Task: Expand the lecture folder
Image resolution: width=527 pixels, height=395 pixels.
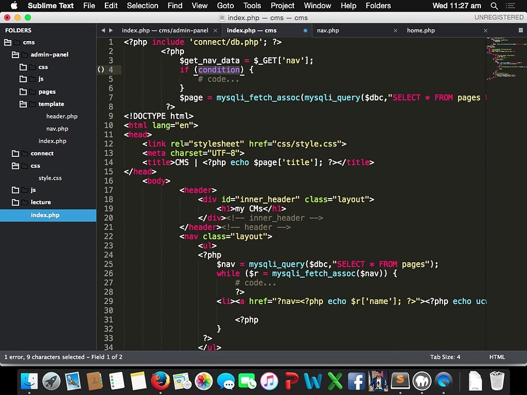Action: pyautogui.click(x=15, y=202)
